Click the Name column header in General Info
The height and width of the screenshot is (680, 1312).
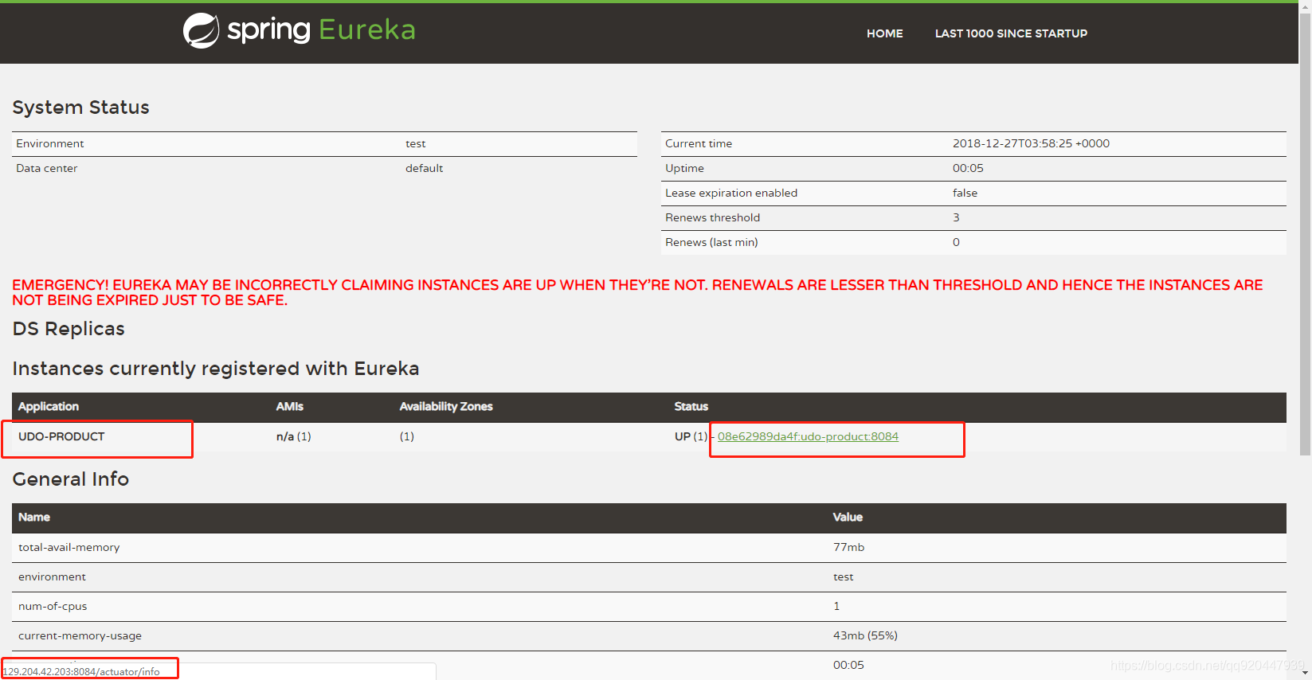tap(33, 517)
